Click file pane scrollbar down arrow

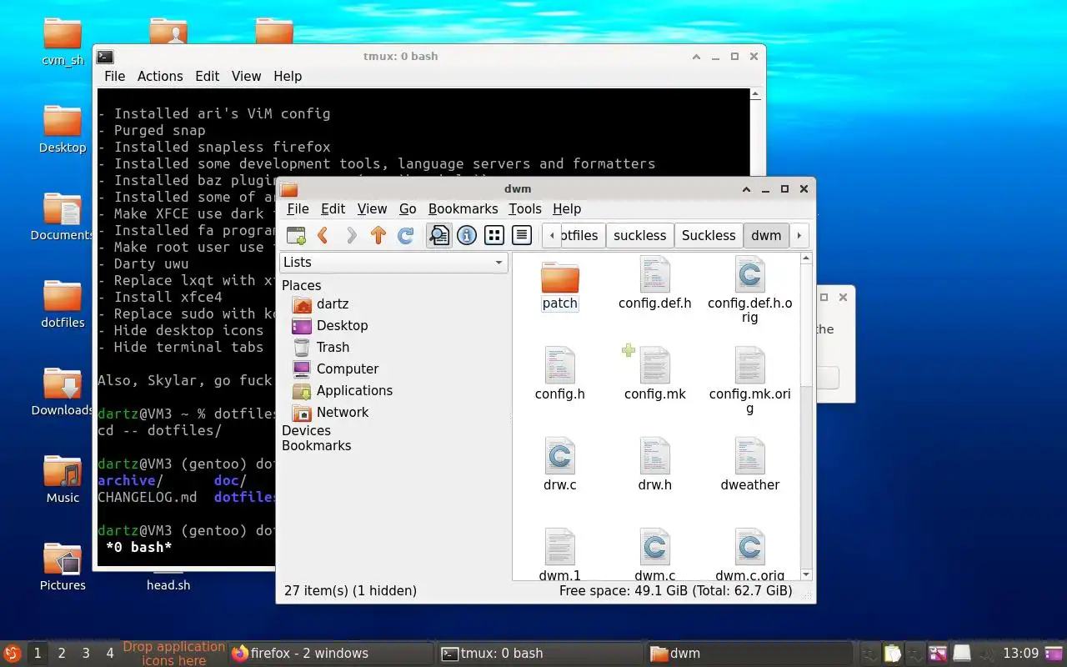(806, 574)
